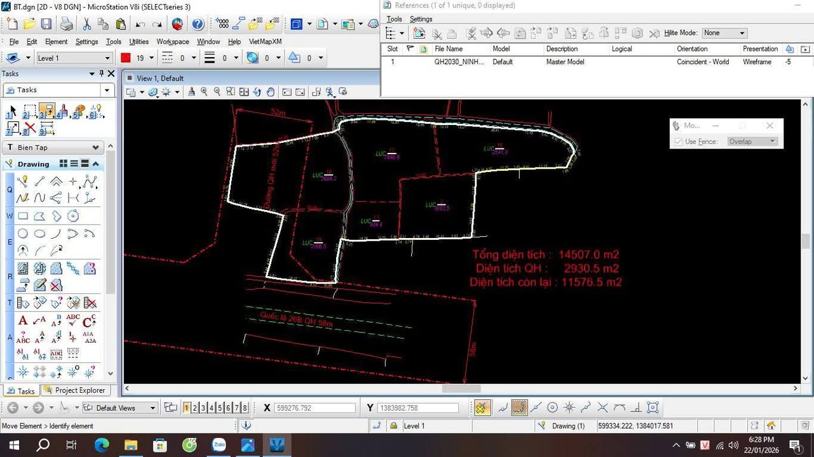This screenshot has height=457, width=814.
Task: Select the Place Text tool
Action: point(23,321)
